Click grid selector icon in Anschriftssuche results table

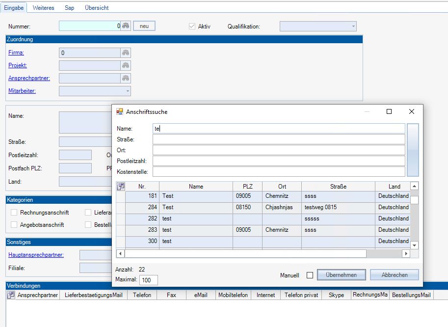pos(120,186)
